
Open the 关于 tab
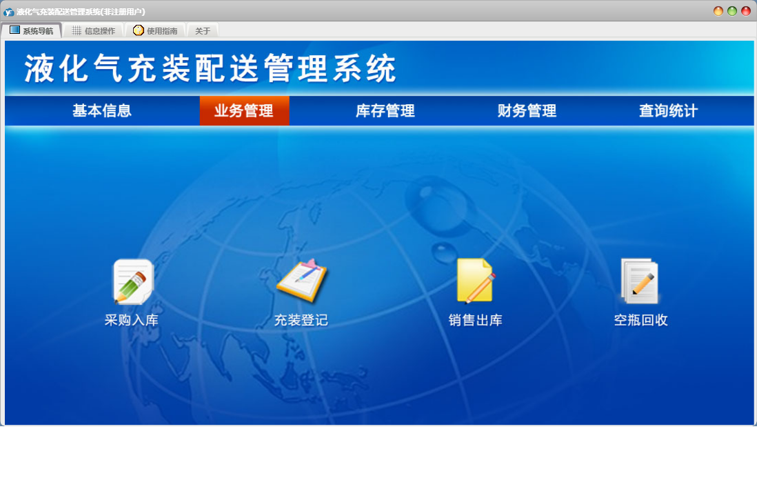click(x=202, y=30)
